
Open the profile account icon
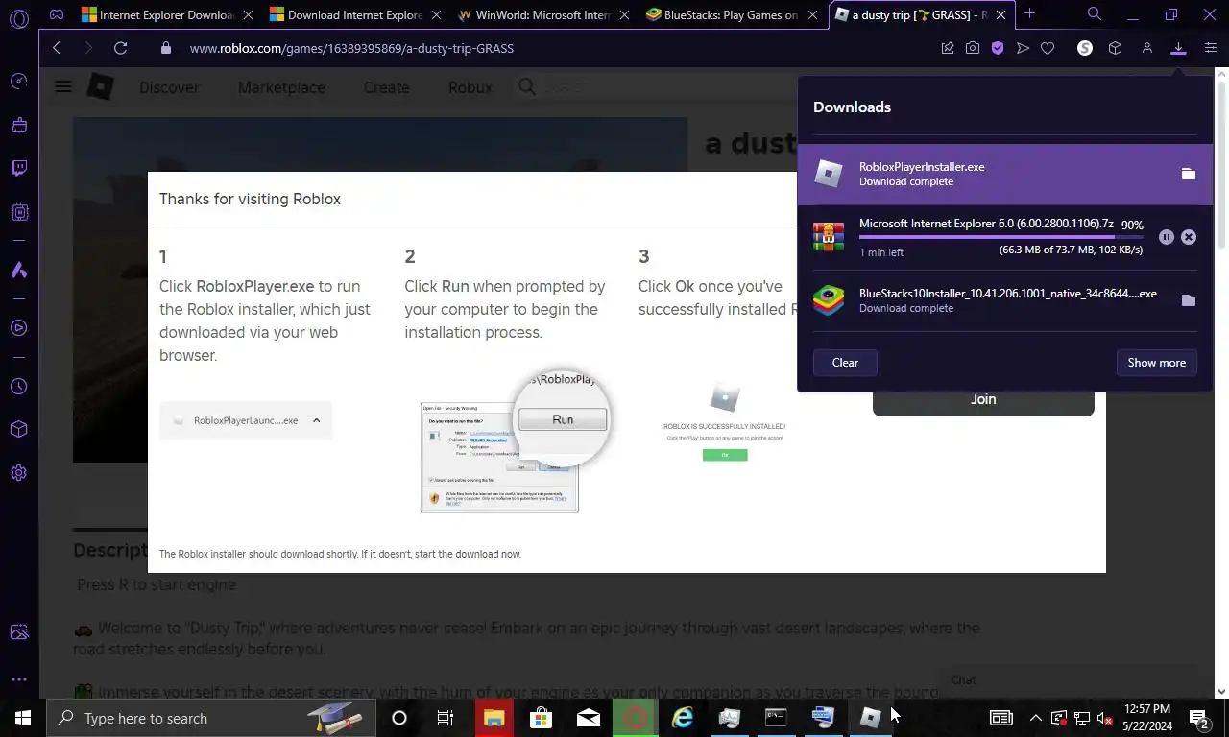[x=1146, y=48]
